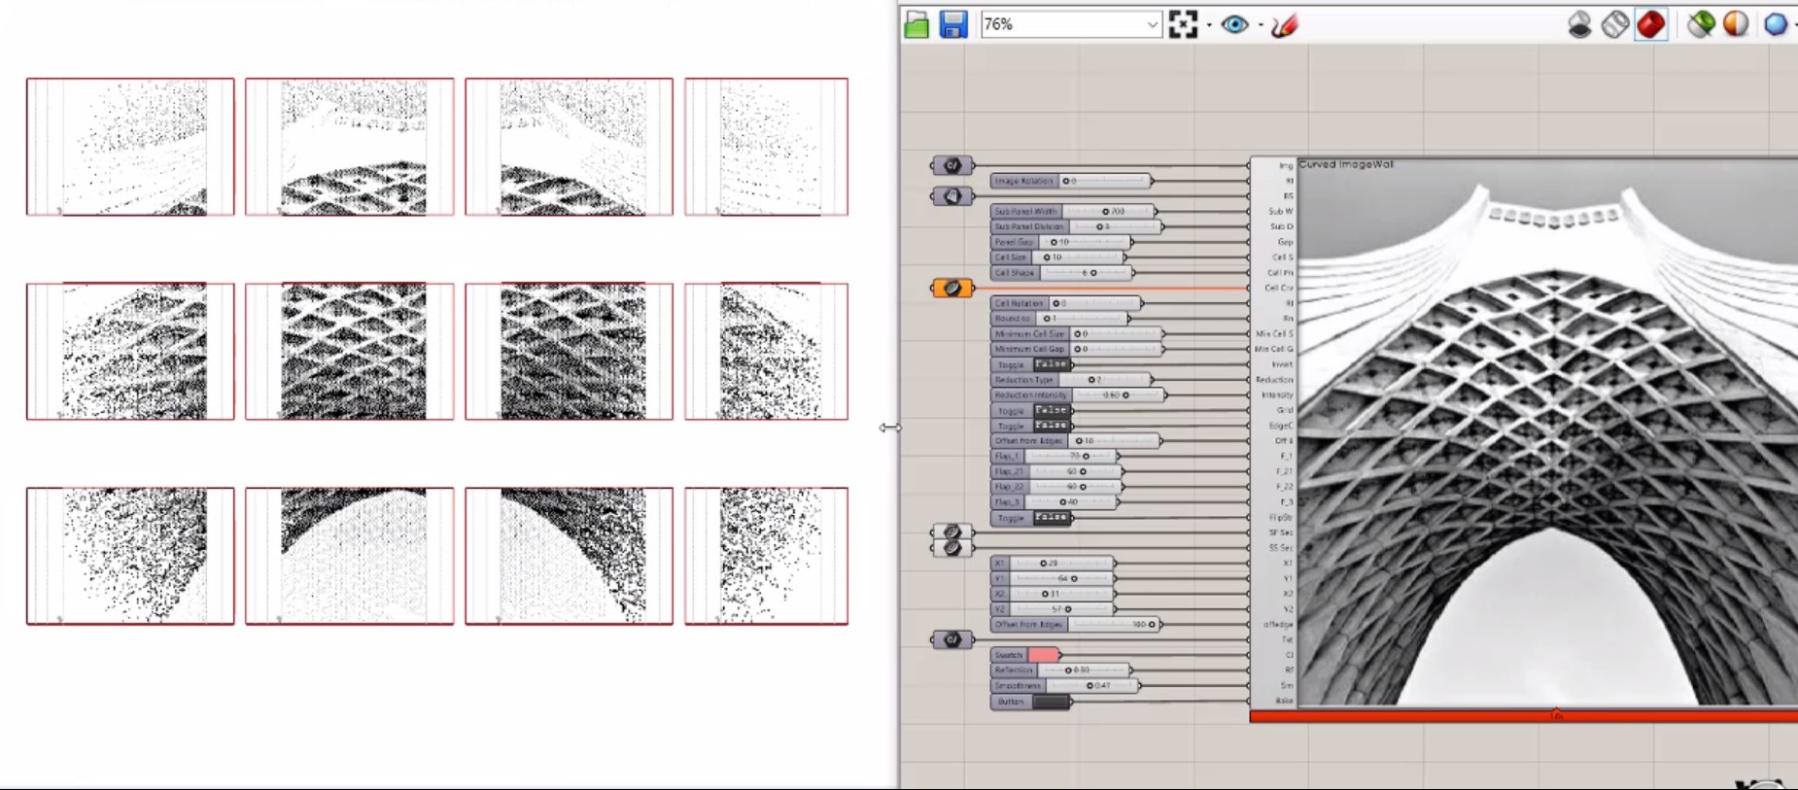The width and height of the screenshot is (1798, 790).
Task: Toggle the Invert boolean False value
Action: coord(1051,364)
